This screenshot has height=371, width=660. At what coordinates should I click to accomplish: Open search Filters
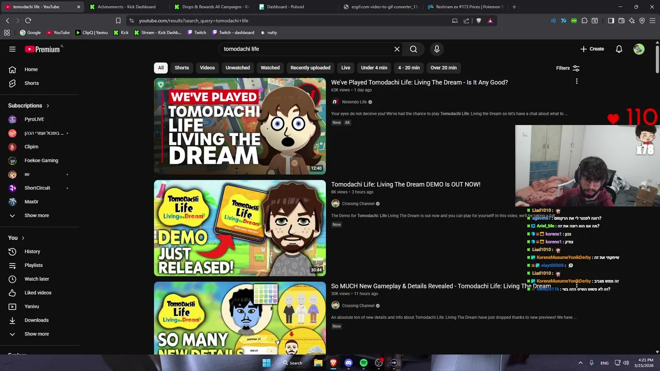coord(568,68)
